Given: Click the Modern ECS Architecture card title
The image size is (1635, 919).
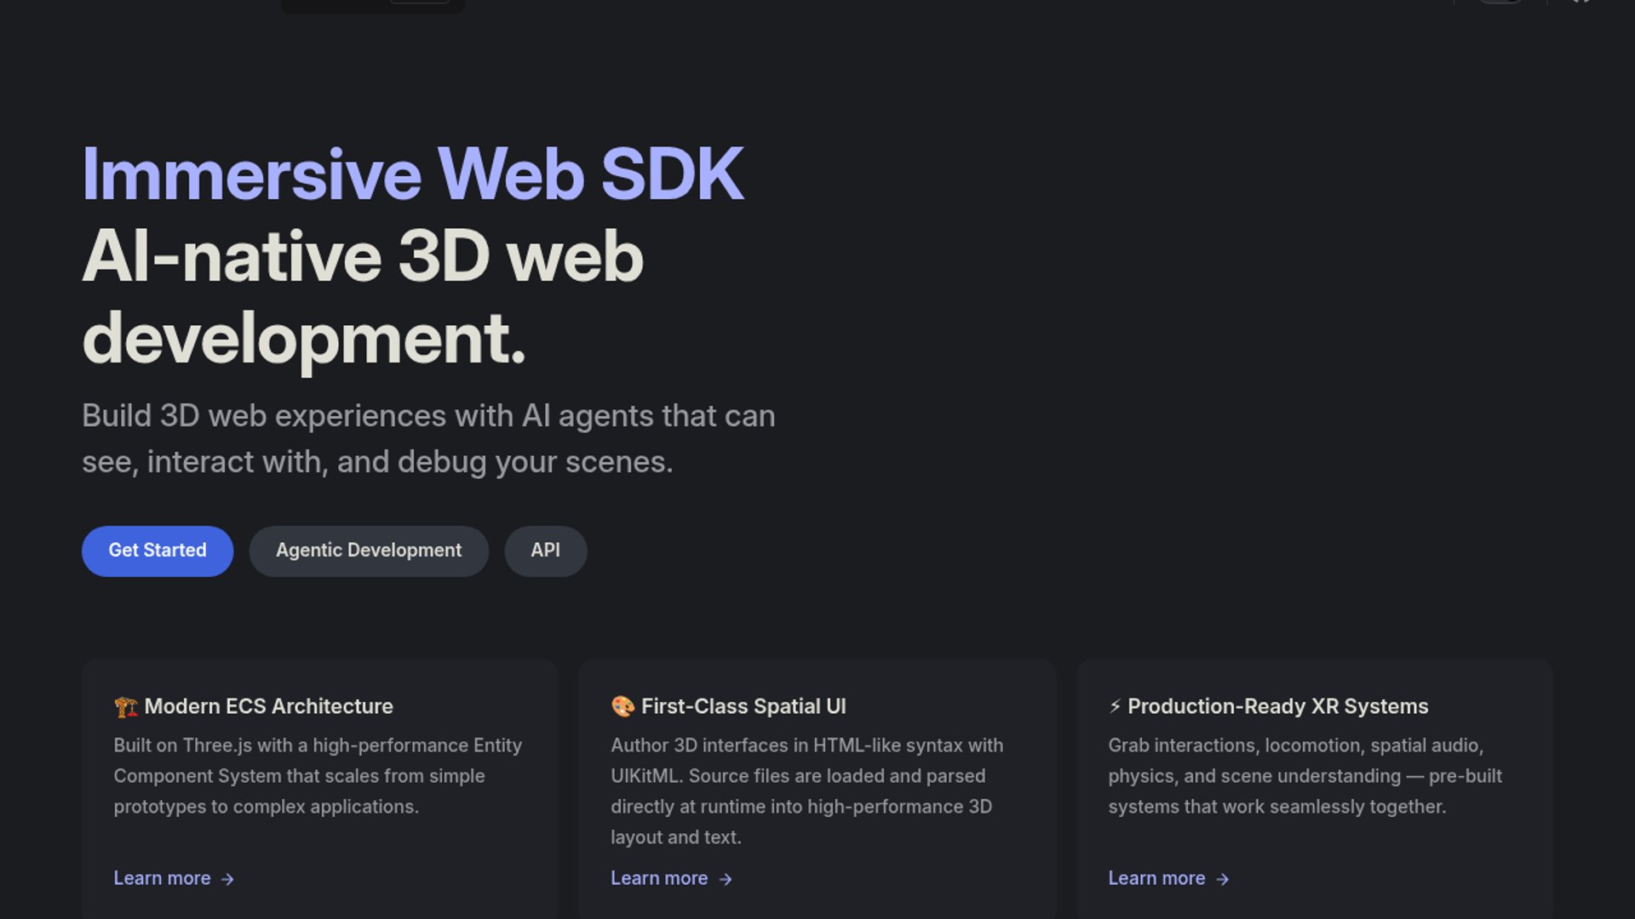Looking at the screenshot, I should (268, 706).
